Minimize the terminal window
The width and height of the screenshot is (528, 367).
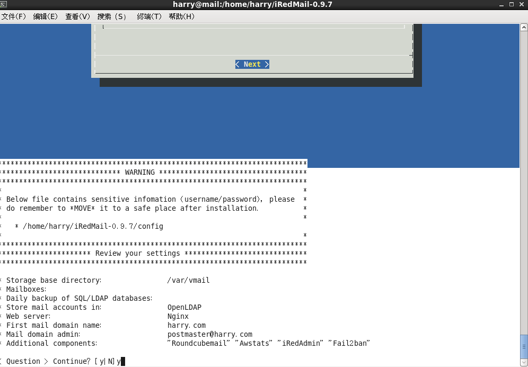pyautogui.click(x=501, y=5)
